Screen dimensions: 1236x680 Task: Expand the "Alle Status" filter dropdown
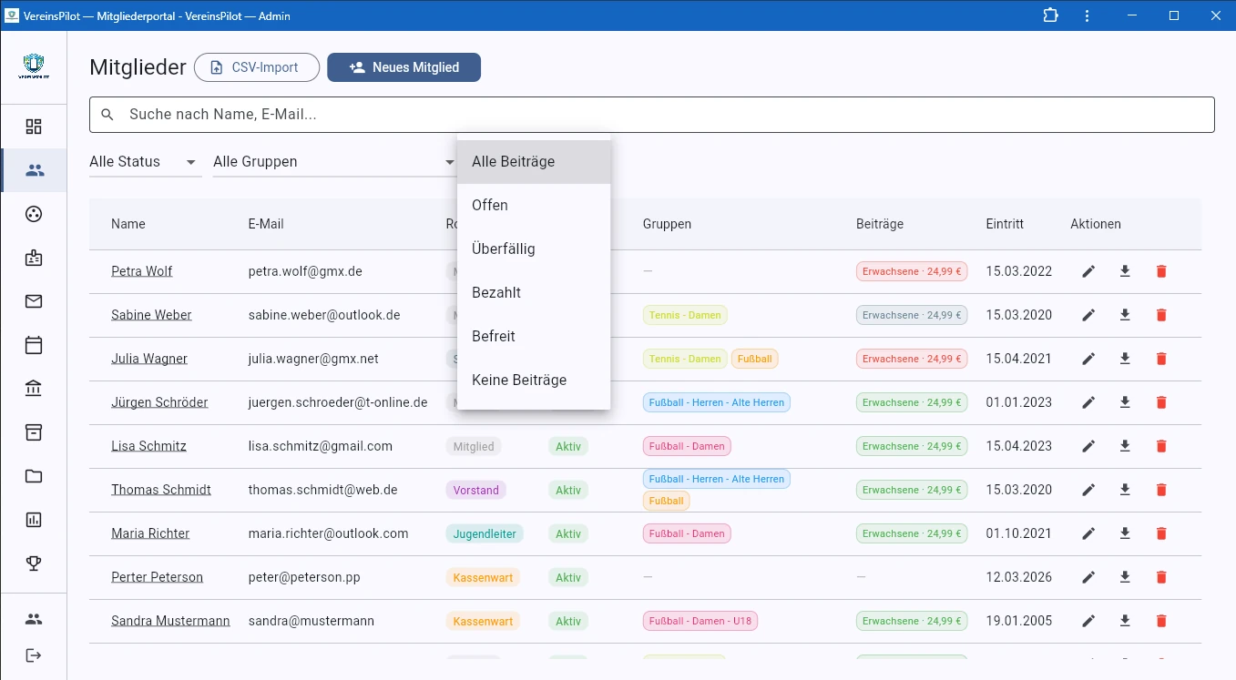click(145, 162)
